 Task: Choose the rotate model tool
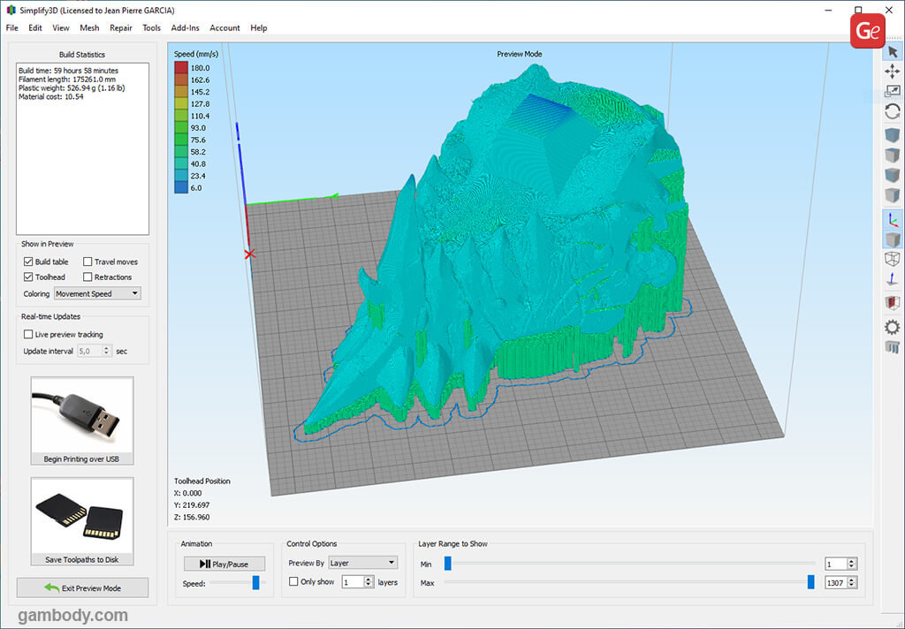coord(892,111)
